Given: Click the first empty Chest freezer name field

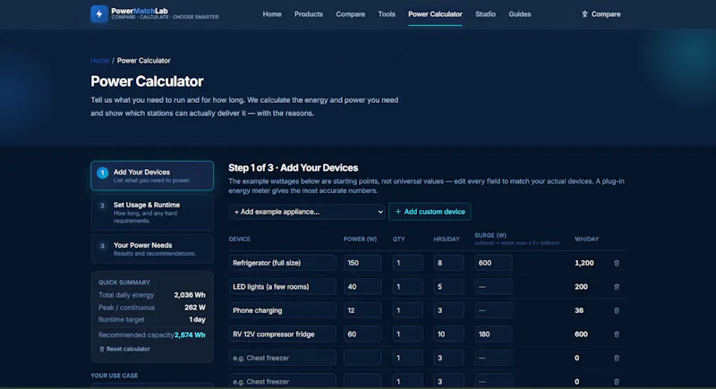Looking at the screenshot, I should point(282,358).
